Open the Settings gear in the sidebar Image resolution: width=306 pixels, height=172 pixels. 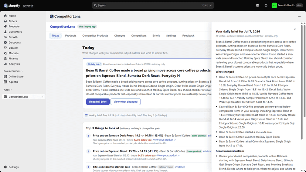coord(5,167)
